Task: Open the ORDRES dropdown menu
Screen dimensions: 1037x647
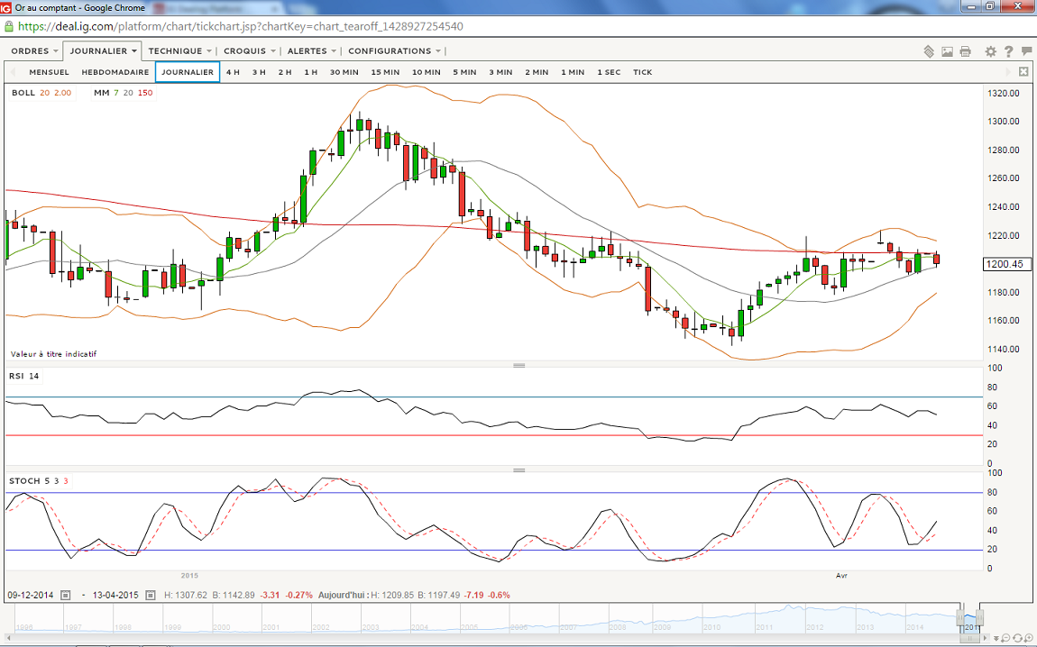Action: 34,50
